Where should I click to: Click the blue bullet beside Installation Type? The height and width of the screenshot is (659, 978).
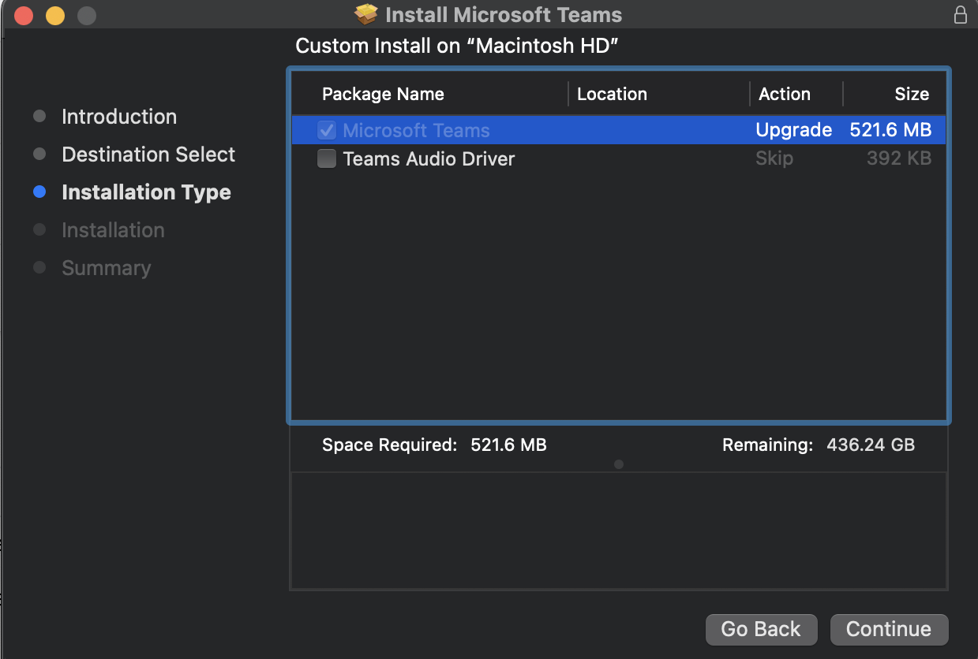(39, 192)
